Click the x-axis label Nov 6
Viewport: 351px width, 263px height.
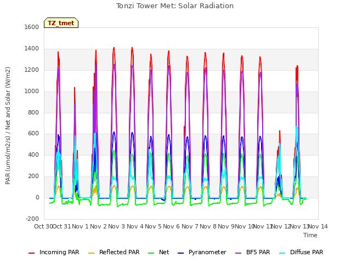click(x=172, y=226)
